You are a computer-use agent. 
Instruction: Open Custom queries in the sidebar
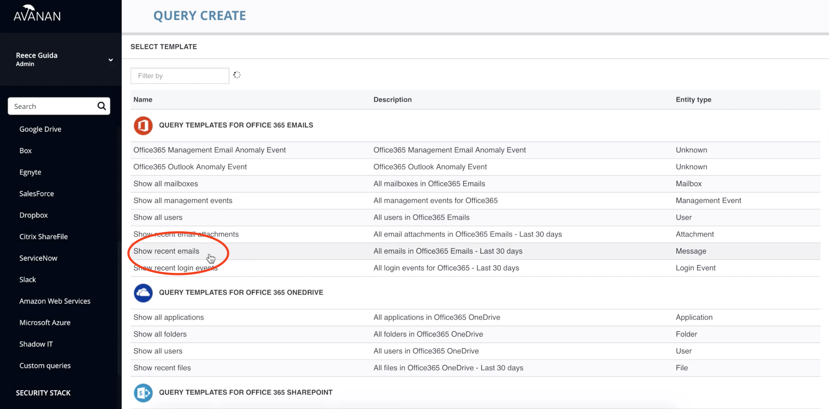pos(45,365)
